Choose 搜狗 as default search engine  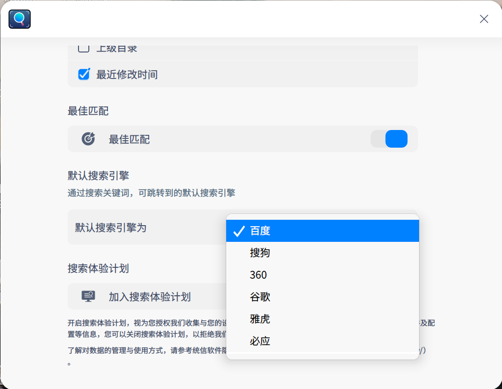click(322, 253)
